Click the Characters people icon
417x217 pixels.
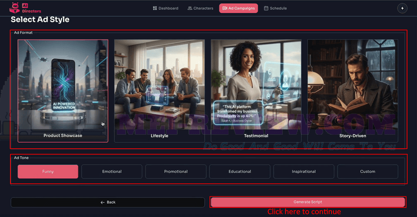(190, 8)
